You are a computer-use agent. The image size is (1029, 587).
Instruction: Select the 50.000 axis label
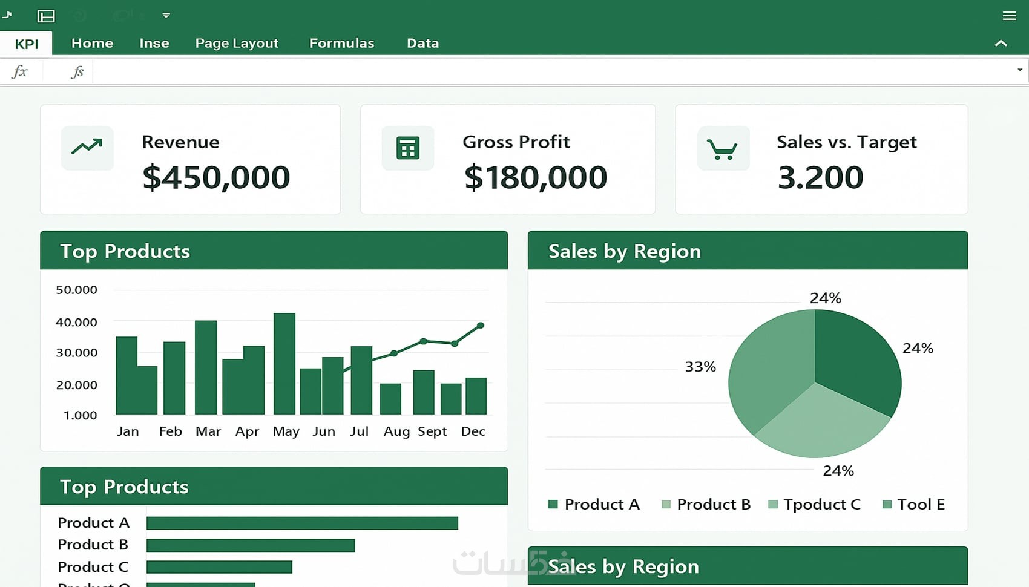point(76,290)
